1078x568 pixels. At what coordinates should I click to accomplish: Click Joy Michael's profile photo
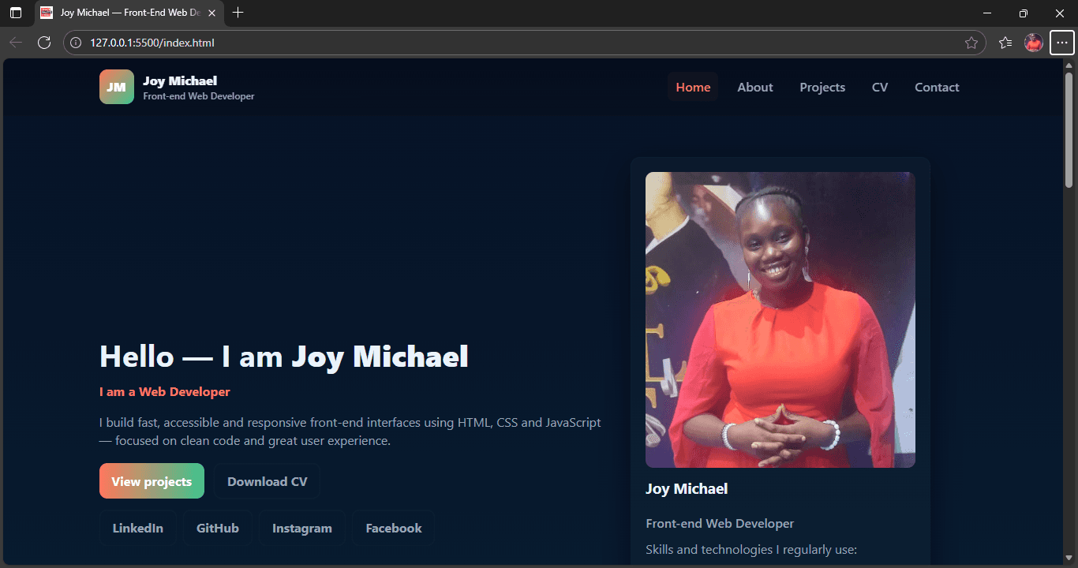point(780,319)
